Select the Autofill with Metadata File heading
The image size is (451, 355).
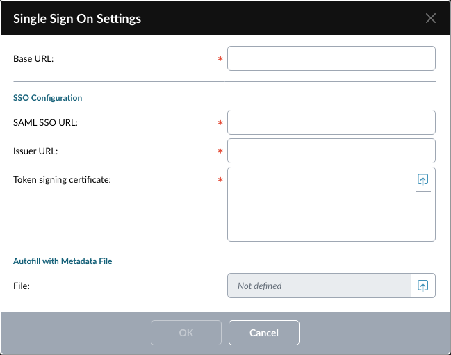pyautogui.click(x=63, y=261)
